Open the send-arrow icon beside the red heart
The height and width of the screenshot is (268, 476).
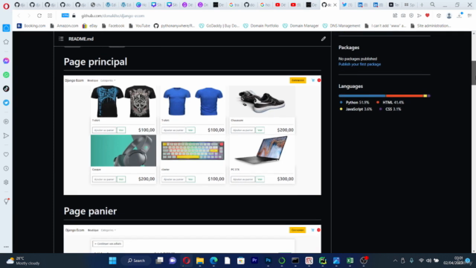pyautogui.click(x=419, y=16)
